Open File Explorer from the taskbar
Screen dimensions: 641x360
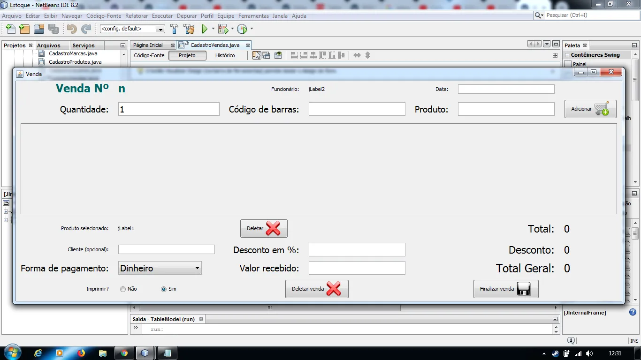[x=102, y=353]
